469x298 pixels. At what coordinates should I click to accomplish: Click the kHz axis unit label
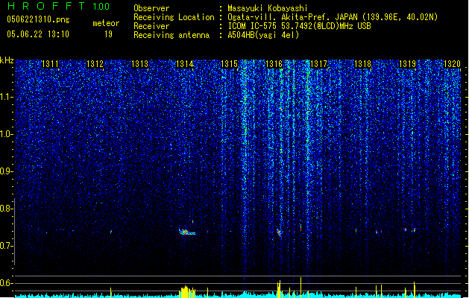pos(7,60)
